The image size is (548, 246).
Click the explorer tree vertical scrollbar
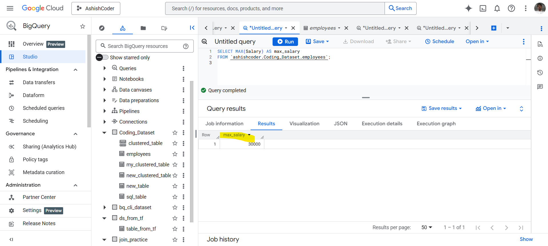coord(191,151)
